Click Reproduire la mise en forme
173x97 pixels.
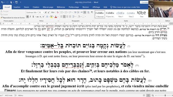pyautogui.click(x=12, y=18)
